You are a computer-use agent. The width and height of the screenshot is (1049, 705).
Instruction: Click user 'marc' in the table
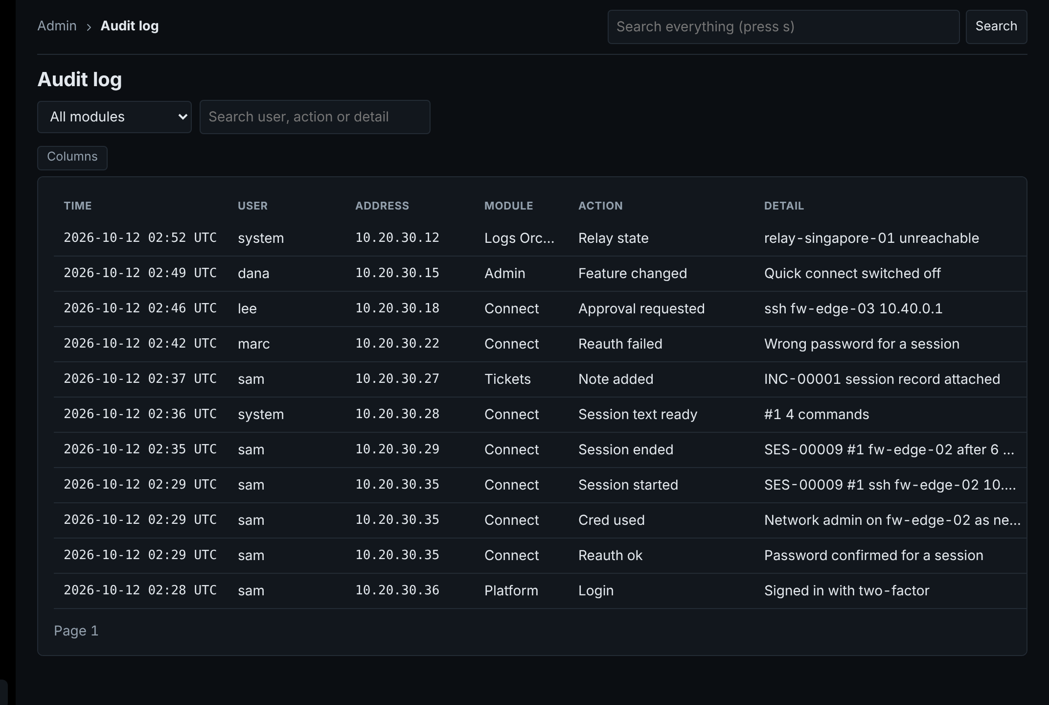[x=254, y=344]
